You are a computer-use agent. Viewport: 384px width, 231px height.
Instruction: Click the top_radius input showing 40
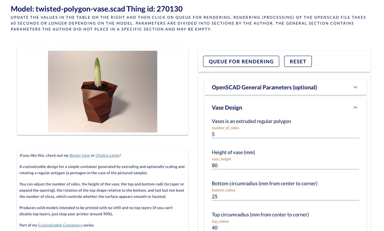pos(285,227)
